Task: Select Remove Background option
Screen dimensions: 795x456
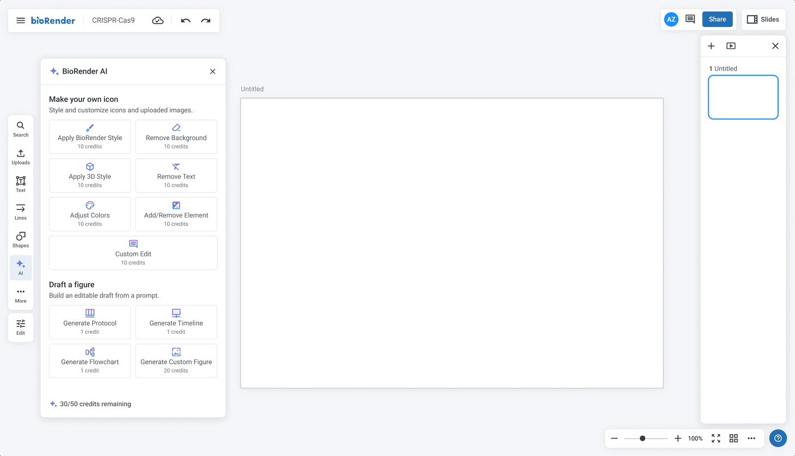Action: point(176,137)
